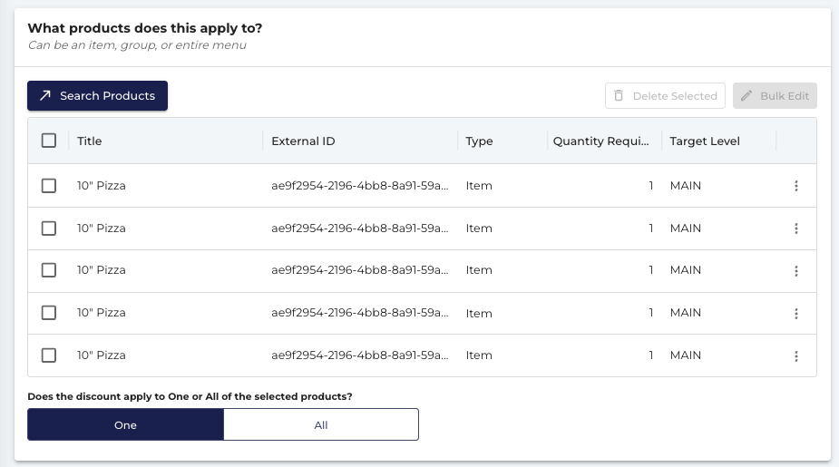
Task: Click the 'Does the discount apply to One or All' question
Action: pos(190,396)
